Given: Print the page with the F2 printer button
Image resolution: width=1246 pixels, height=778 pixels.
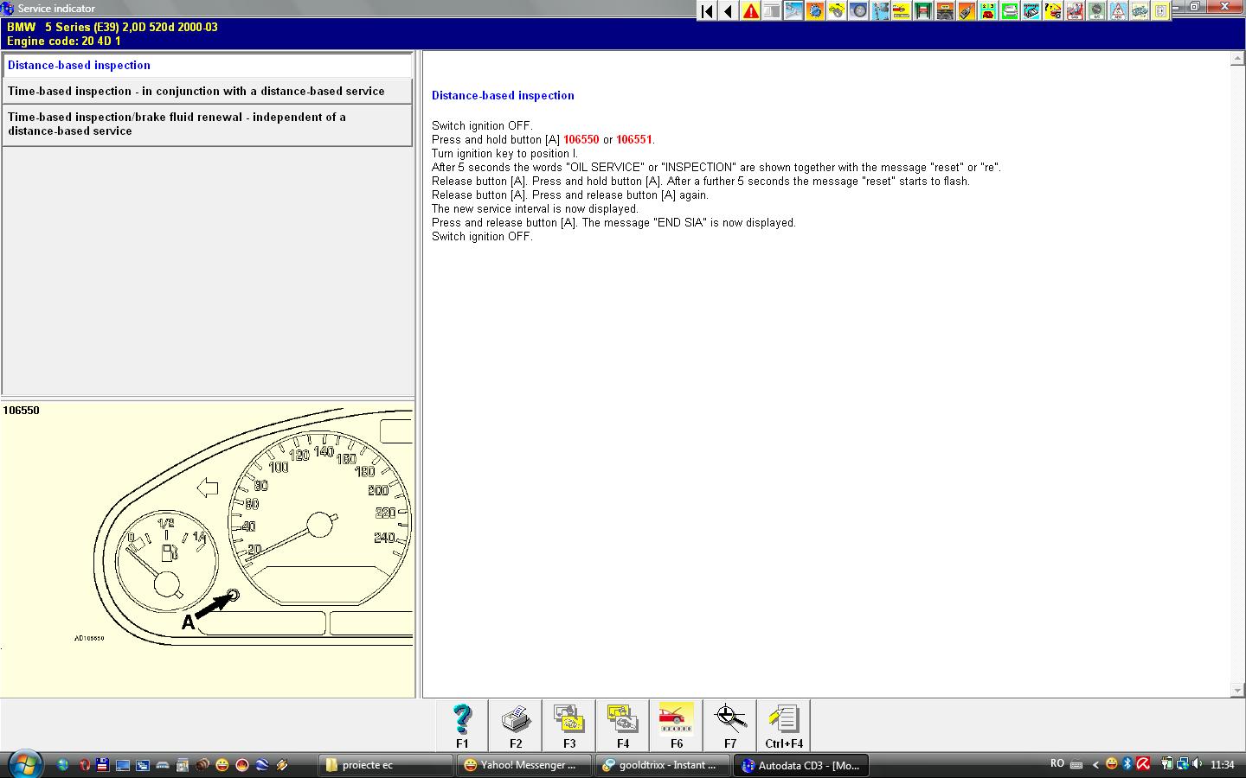Looking at the screenshot, I should (x=516, y=725).
